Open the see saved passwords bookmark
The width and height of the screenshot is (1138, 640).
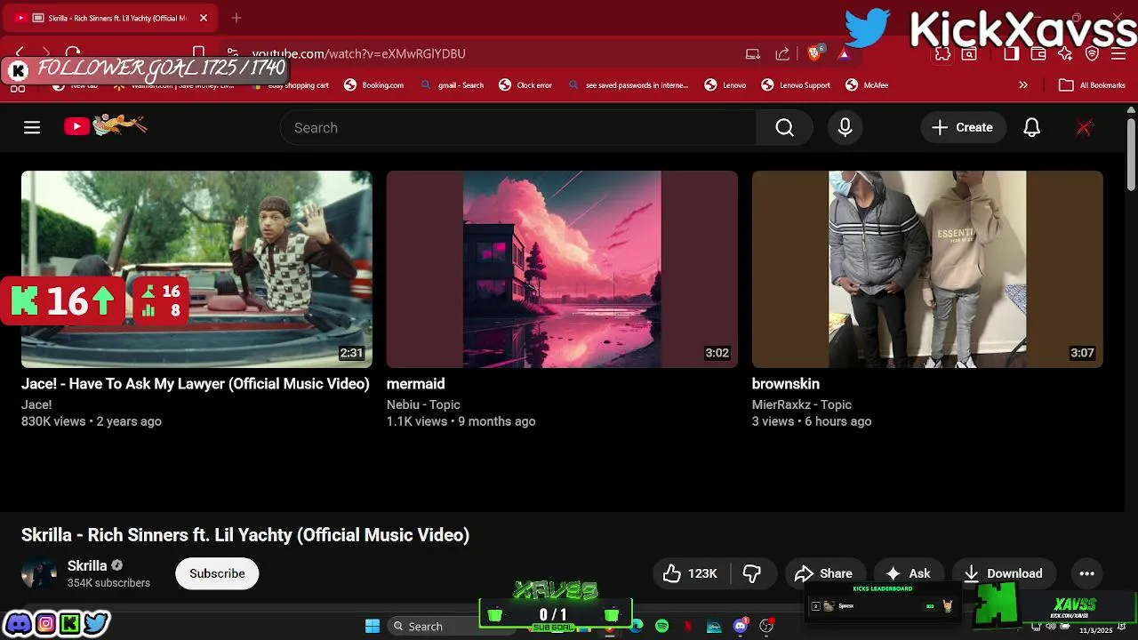[x=628, y=85]
